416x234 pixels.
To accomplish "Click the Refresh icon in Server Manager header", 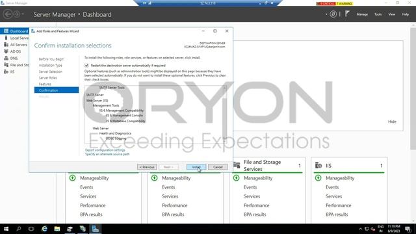I will 333,14.
